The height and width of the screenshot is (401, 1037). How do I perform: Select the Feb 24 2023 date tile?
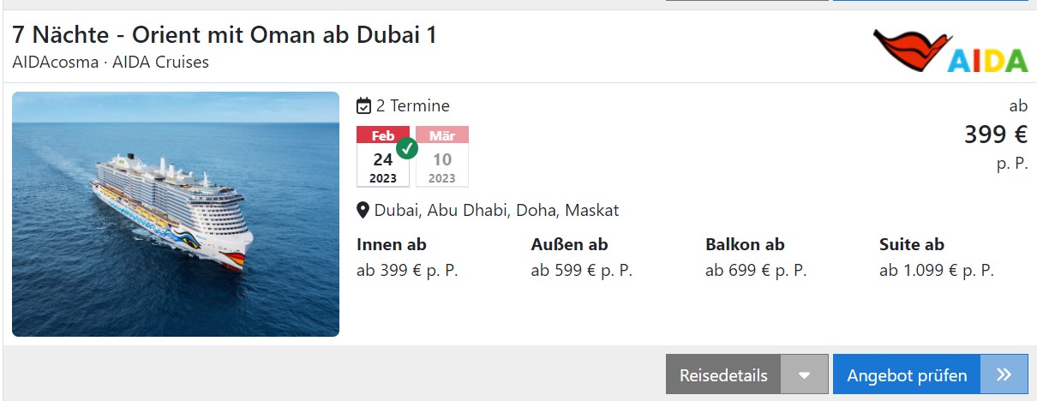pyautogui.click(x=383, y=157)
